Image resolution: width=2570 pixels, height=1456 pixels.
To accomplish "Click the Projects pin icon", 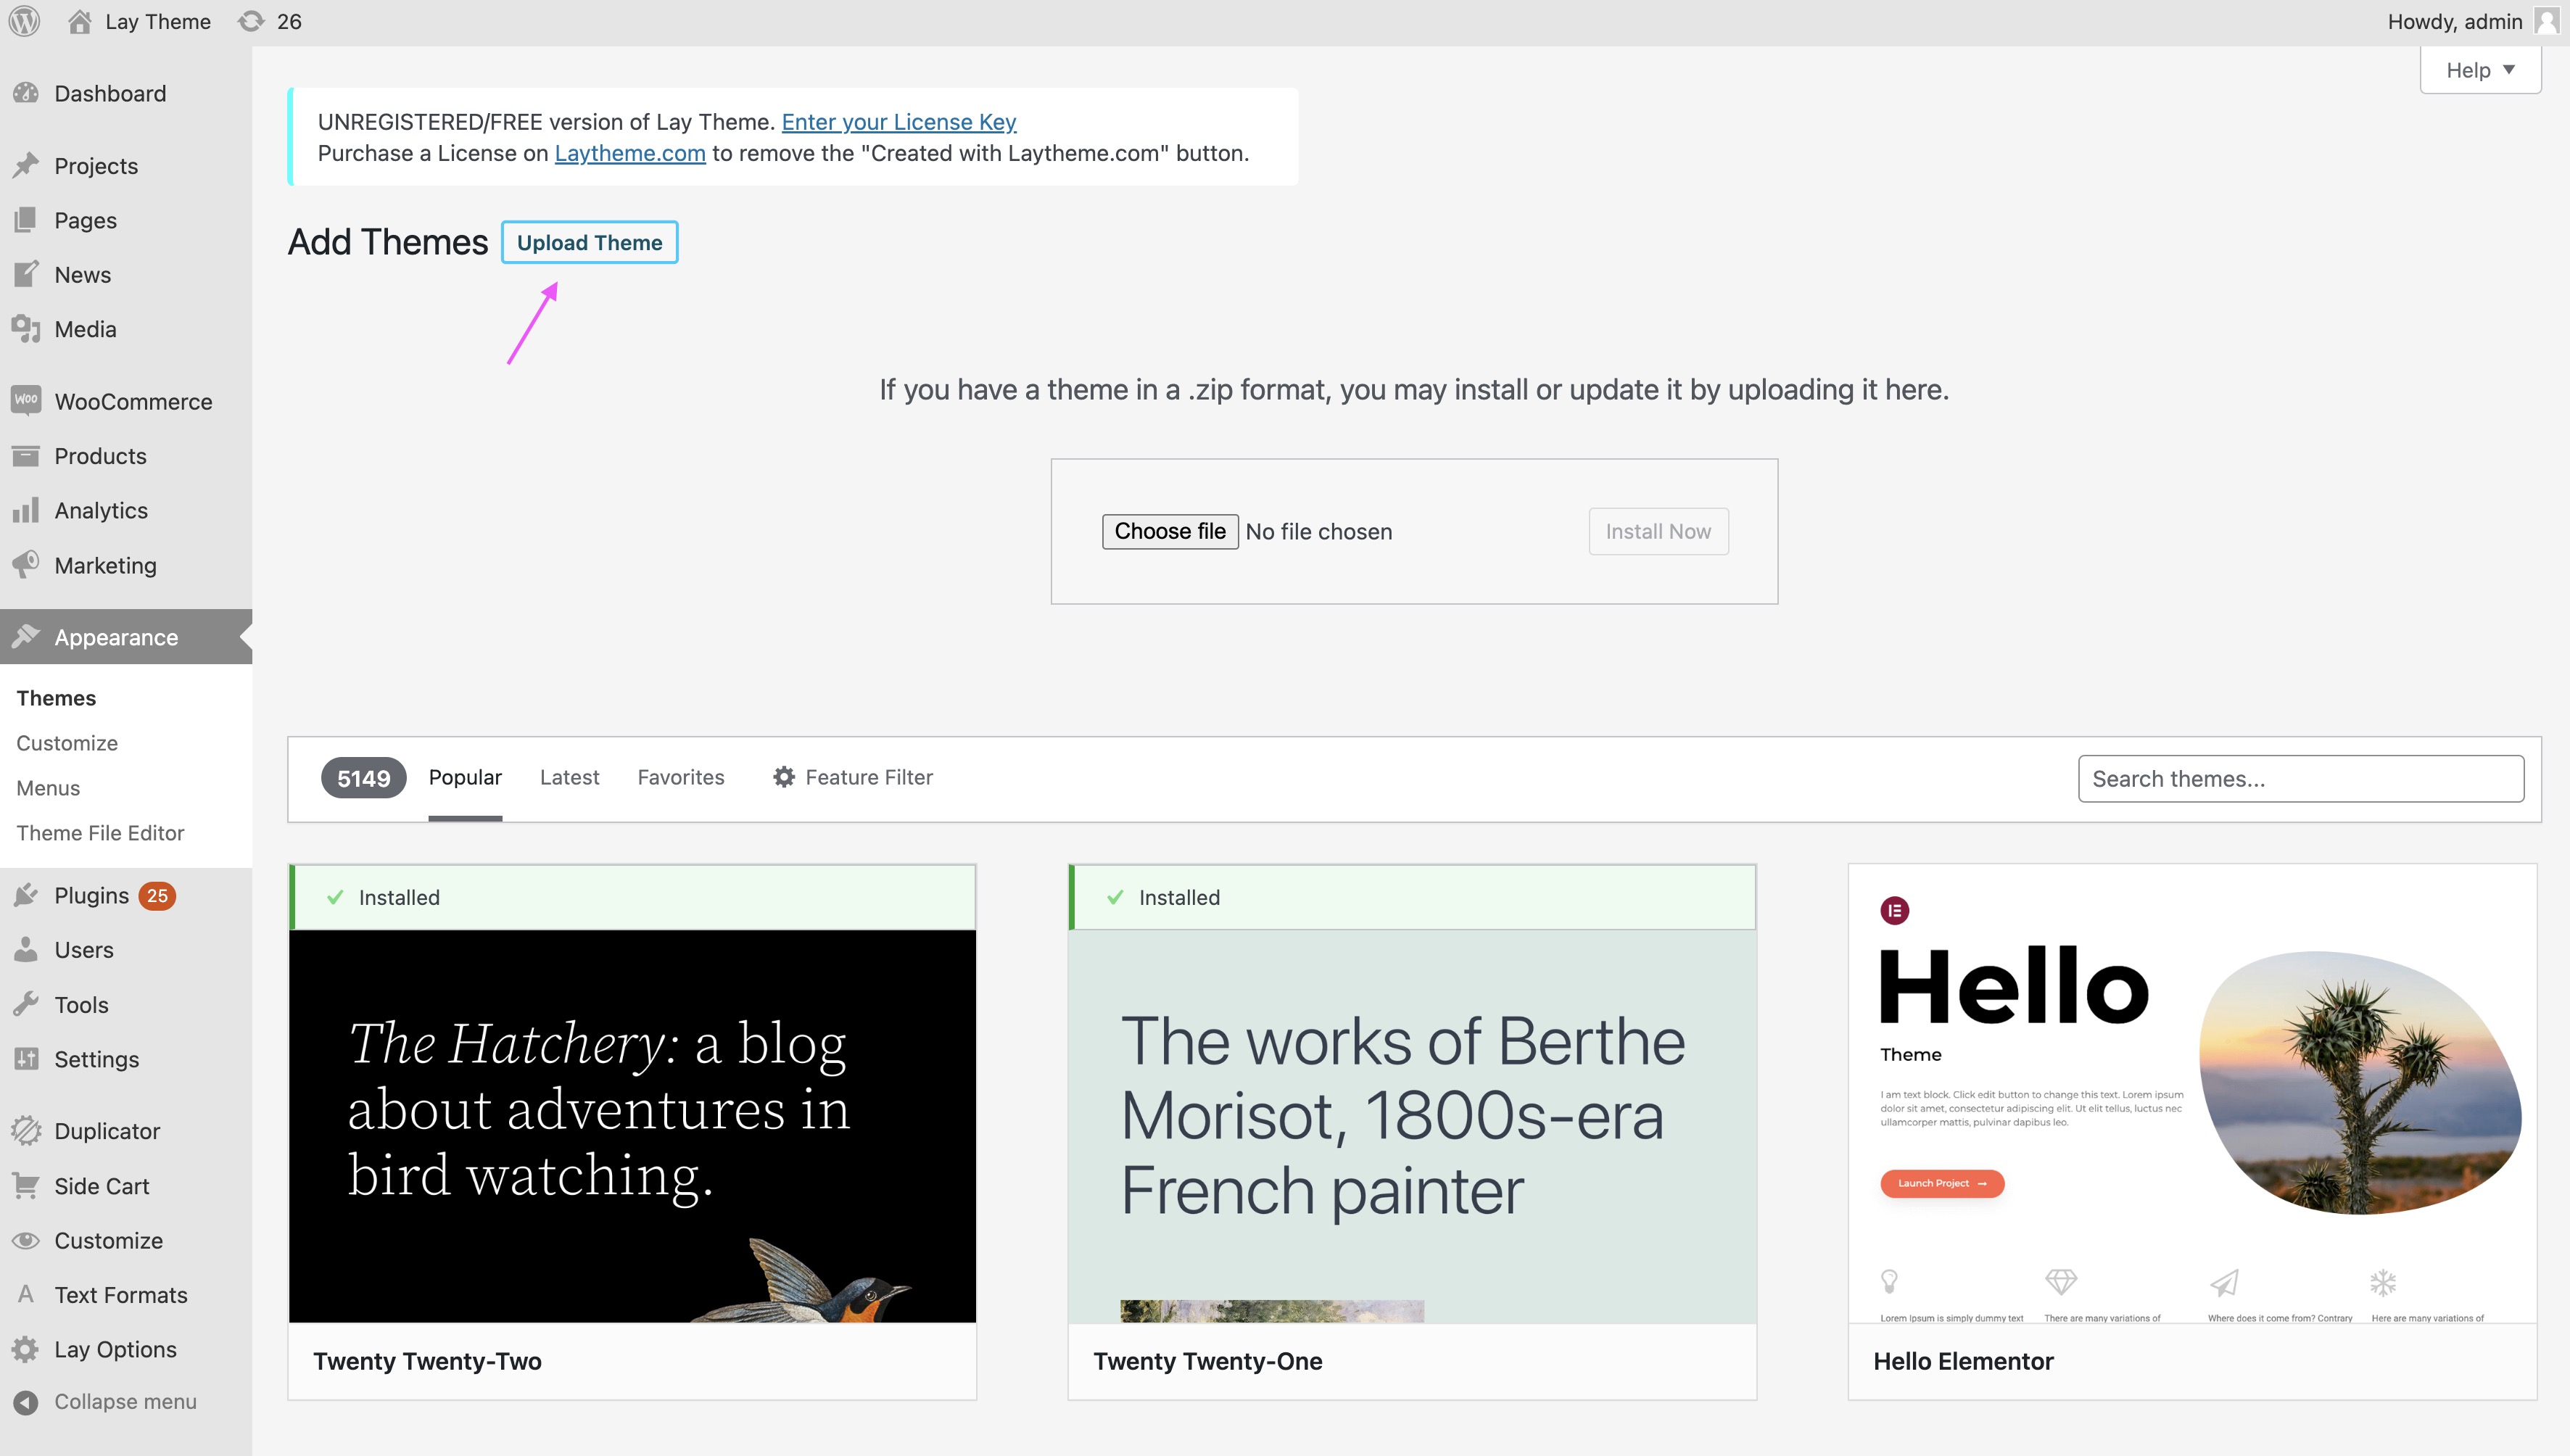I will [26, 165].
